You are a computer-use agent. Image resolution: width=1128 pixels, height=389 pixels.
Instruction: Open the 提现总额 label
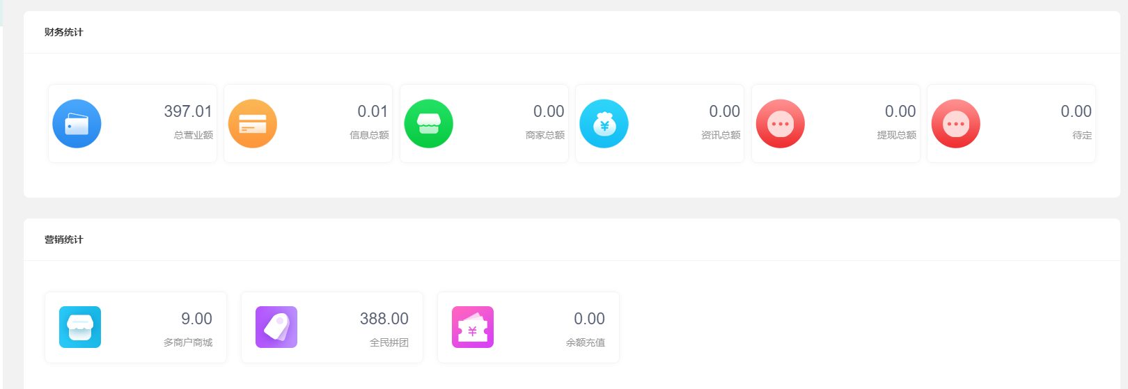tap(897, 135)
